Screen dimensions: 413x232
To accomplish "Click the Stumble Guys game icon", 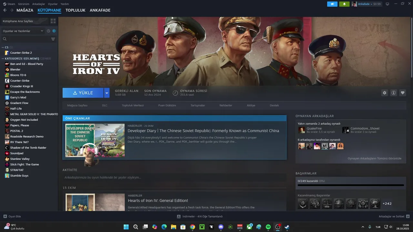I will point(7,176).
